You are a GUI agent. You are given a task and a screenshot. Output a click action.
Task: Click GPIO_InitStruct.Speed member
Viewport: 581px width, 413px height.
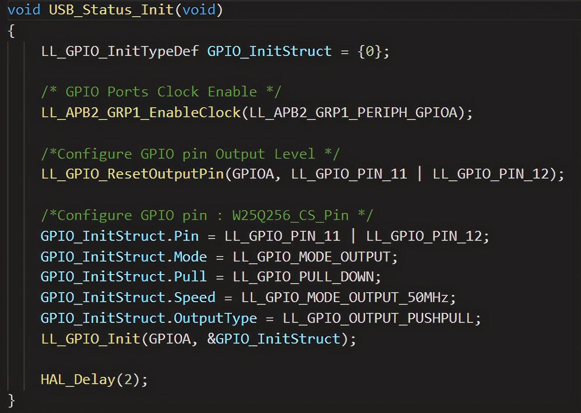[128, 297]
